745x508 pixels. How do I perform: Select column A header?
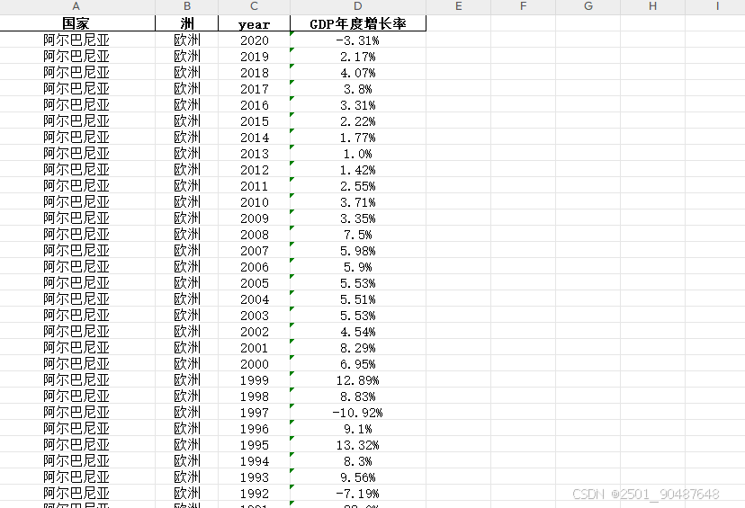coord(76,6)
